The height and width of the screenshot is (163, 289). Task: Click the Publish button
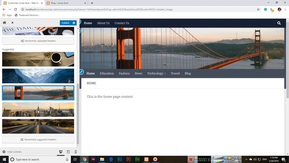coord(65,23)
